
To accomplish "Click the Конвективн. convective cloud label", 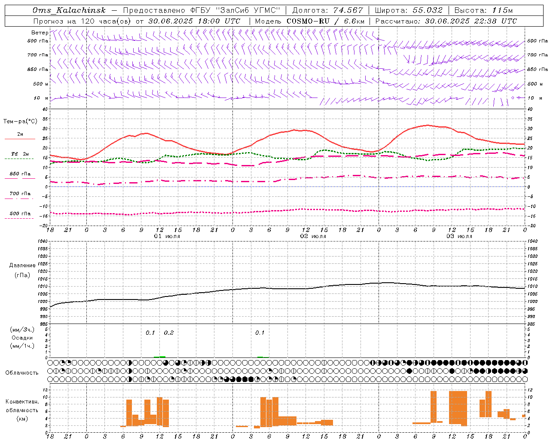I will [x=22, y=402].
